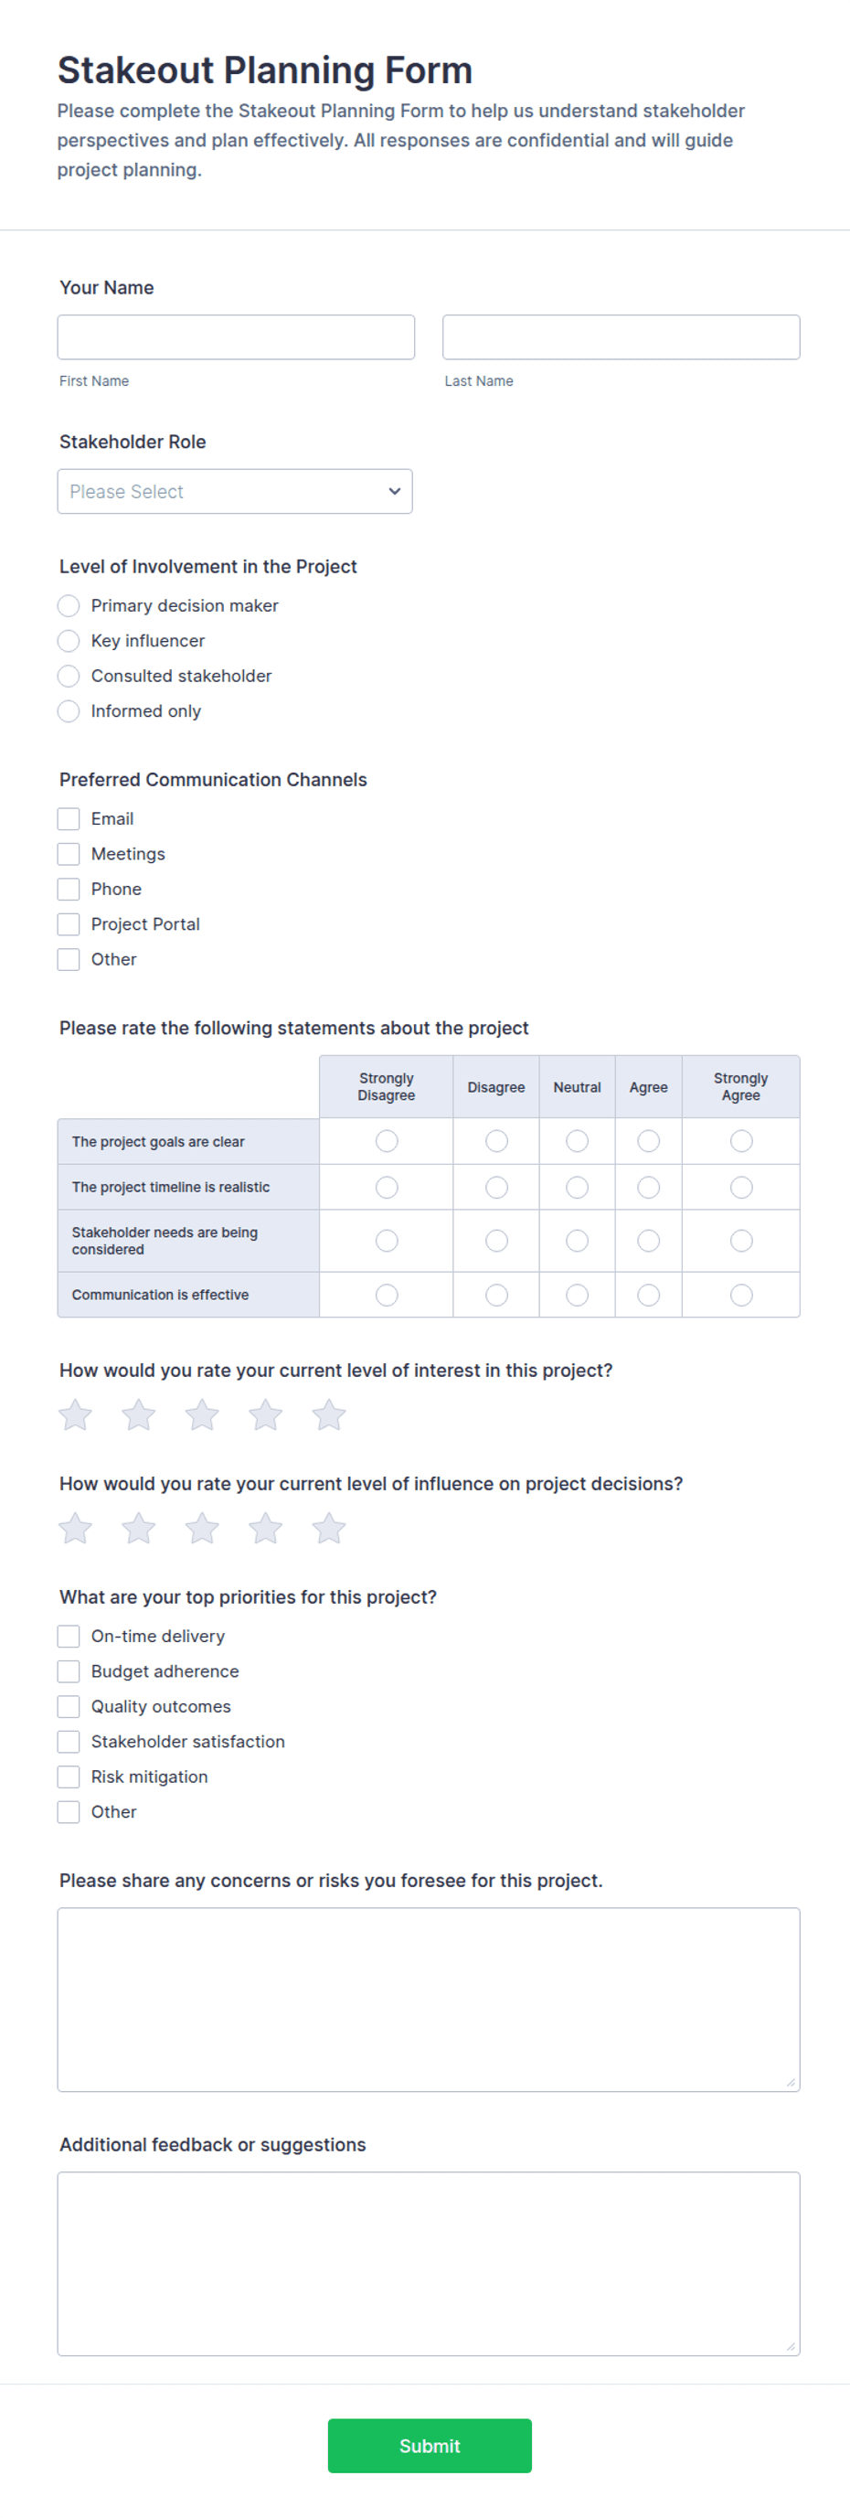The width and height of the screenshot is (850, 2518).
Task: Select Neutral for project timeline is realistic
Action: [578, 1188]
